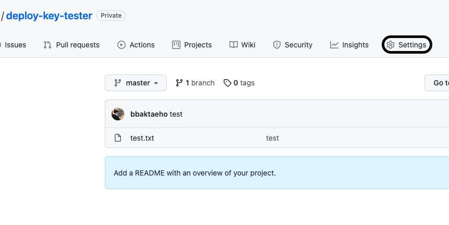The height and width of the screenshot is (225, 449).
Task: Click the tag icon beside tags count
Action: [x=227, y=83]
